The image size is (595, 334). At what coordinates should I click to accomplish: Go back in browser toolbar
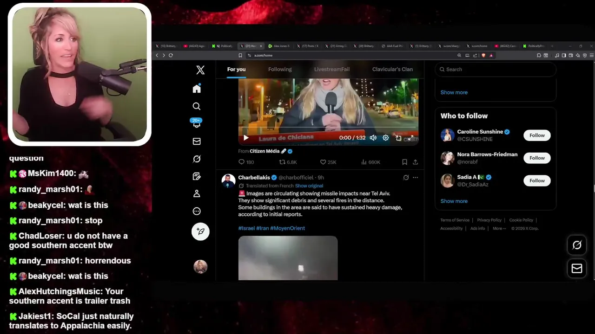157,55
